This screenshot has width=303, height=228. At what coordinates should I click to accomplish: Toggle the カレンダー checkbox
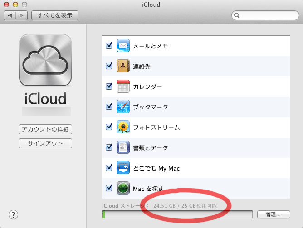tap(109, 86)
